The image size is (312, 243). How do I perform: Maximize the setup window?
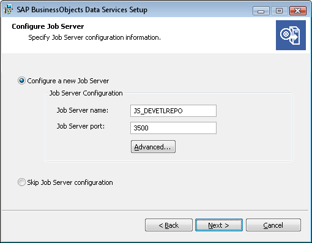point(280,11)
